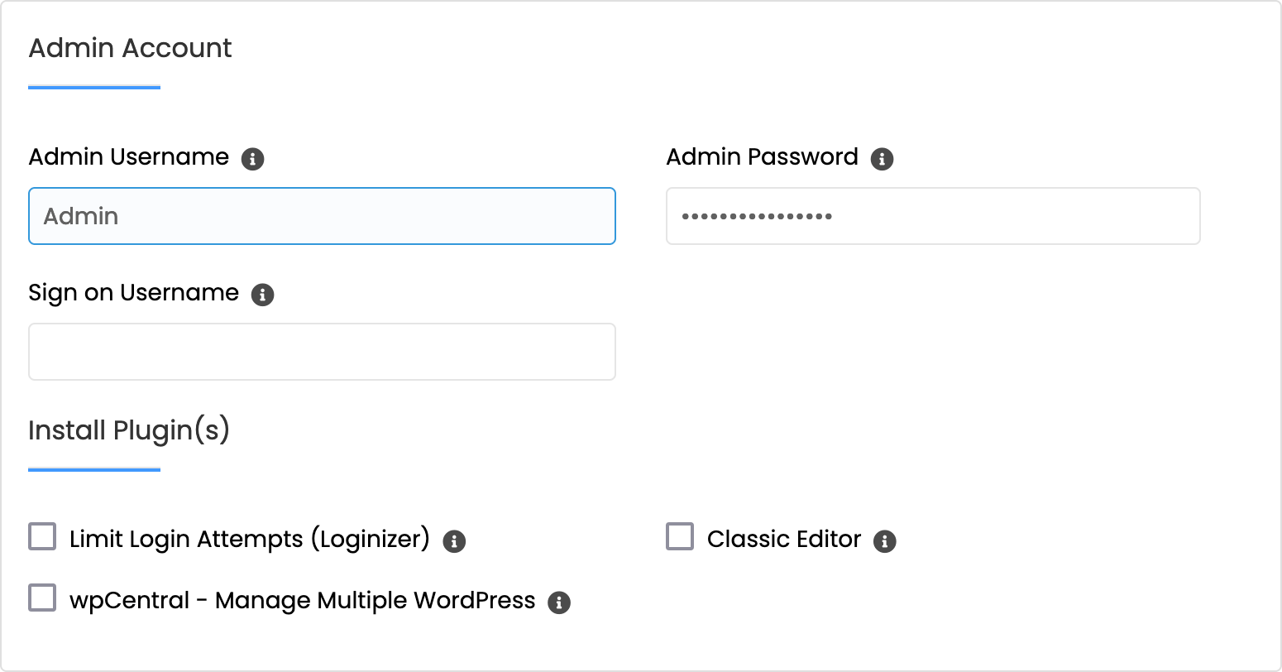Click the Sign on Username label
The width and height of the screenshot is (1282, 672).
coord(134,293)
